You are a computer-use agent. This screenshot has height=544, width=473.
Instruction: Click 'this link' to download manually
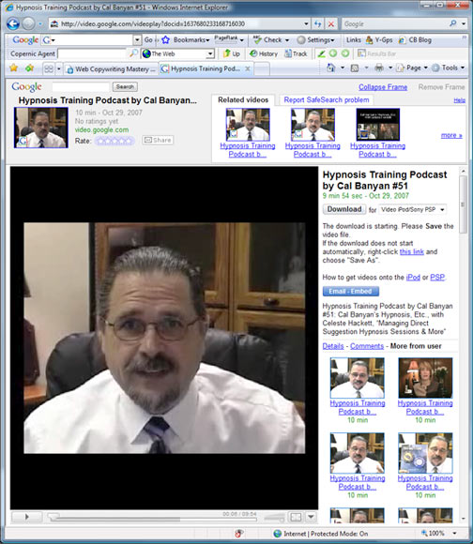pyautogui.click(x=412, y=251)
